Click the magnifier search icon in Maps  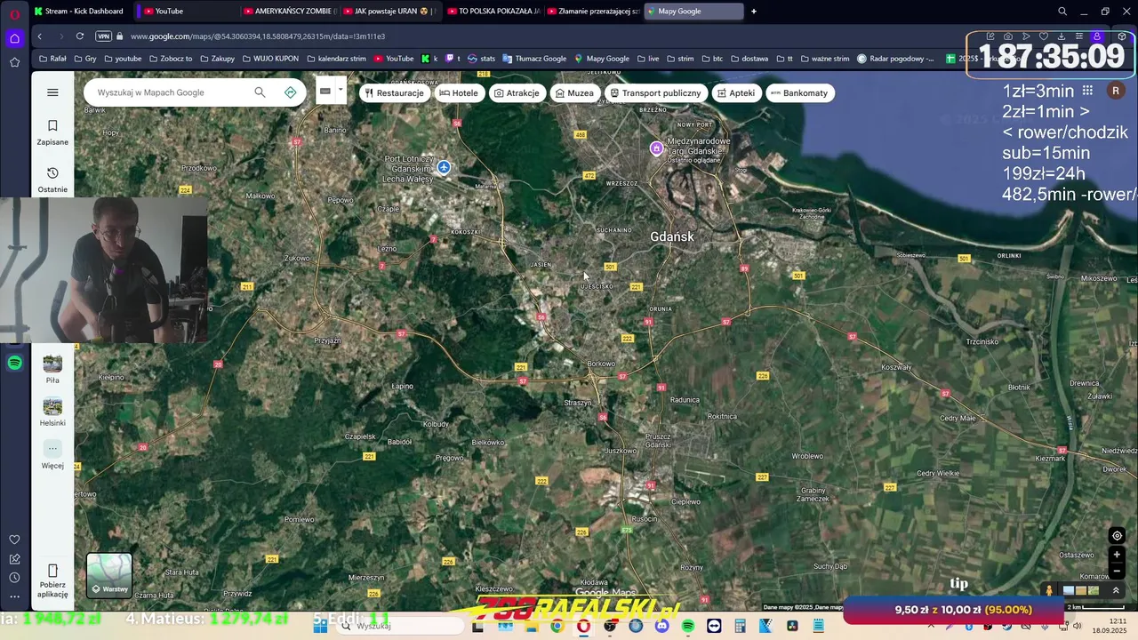(x=260, y=92)
